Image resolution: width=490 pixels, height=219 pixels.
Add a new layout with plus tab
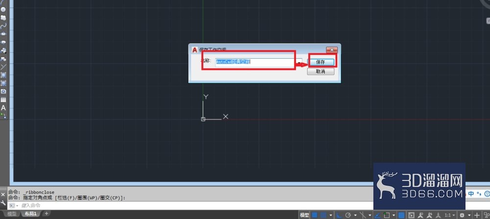tap(46, 214)
